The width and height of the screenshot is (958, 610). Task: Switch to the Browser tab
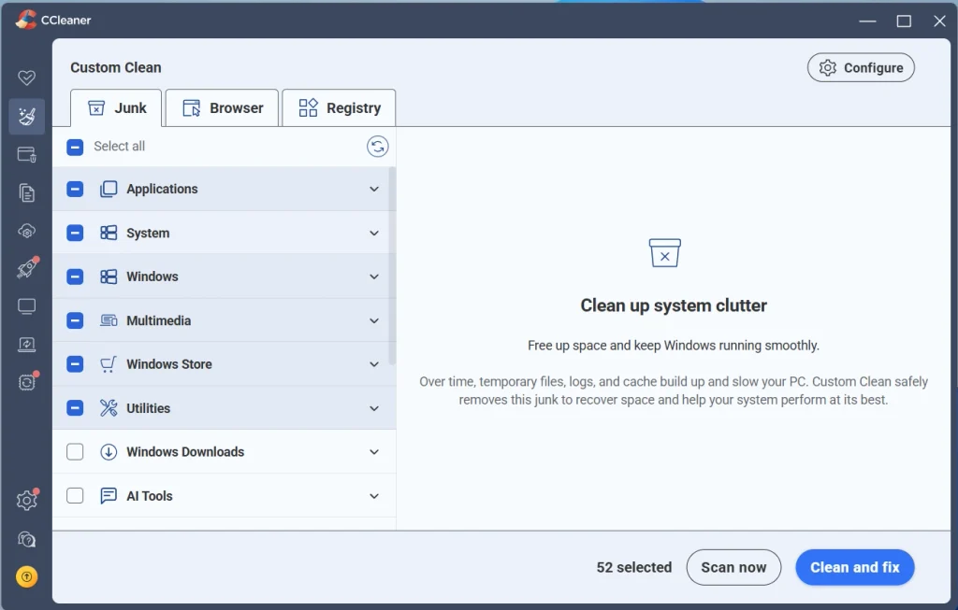[x=222, y=108]
